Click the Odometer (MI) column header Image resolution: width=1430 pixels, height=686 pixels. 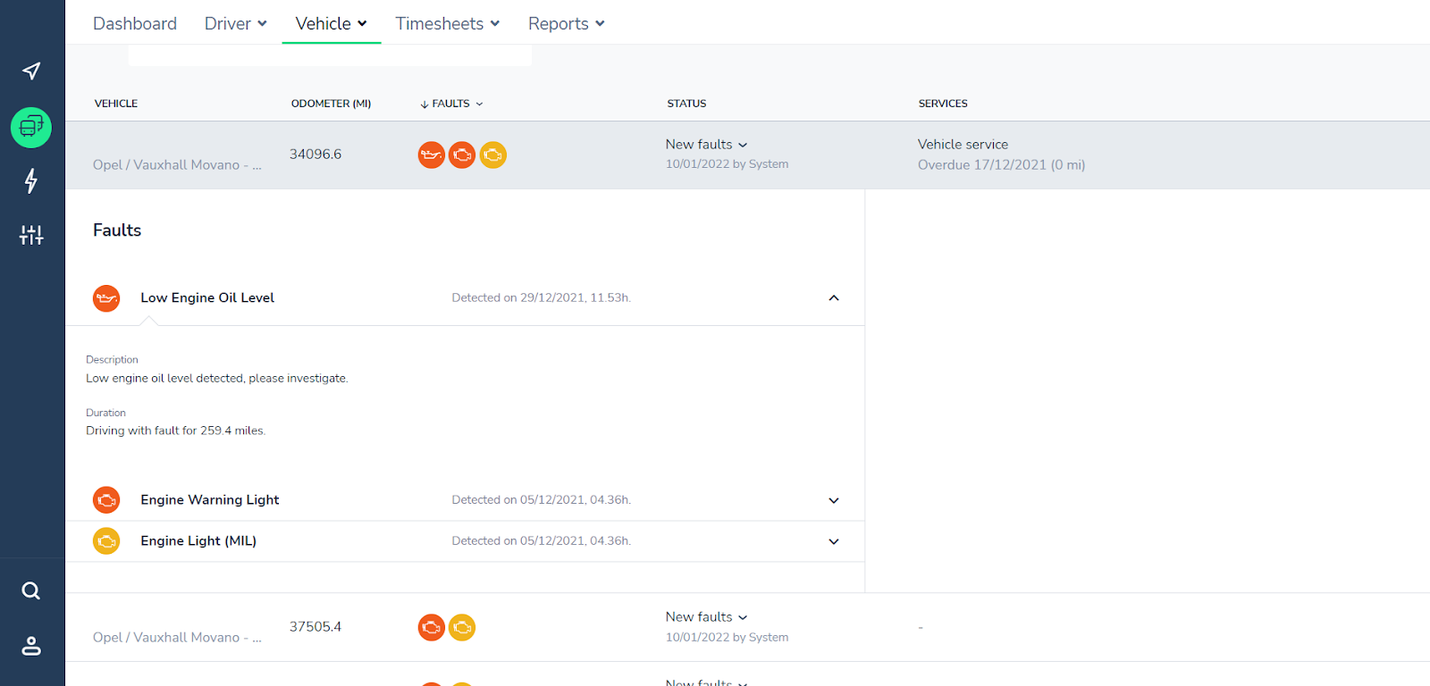[331, 104]
